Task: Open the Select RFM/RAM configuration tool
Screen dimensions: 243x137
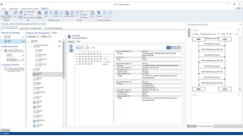Action: click(x=6, y=15)
